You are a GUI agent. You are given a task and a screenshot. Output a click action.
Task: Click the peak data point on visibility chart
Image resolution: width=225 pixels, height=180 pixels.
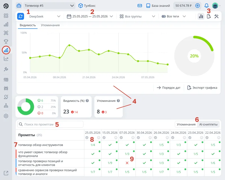point(69,45)
